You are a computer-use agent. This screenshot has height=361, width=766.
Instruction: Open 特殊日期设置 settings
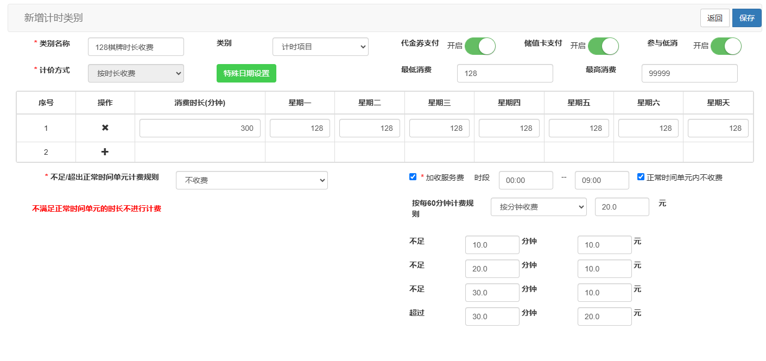[x=246, y=73]
